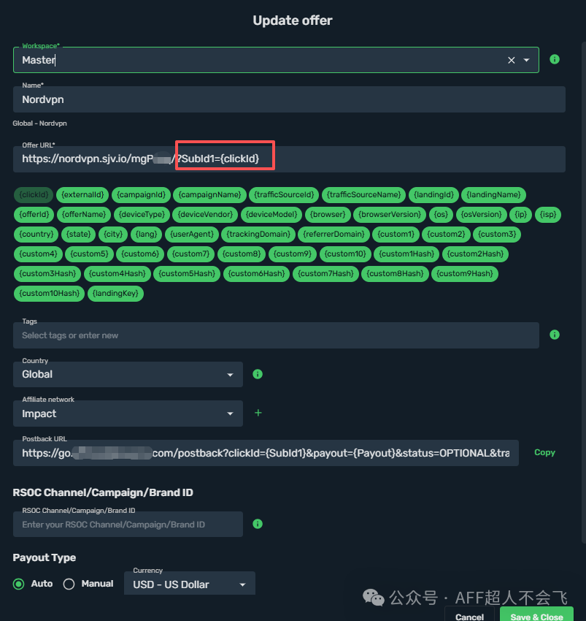Insert {campaignName} token
The width and height of the screenshot is (586, 621).
pos(209,195)
